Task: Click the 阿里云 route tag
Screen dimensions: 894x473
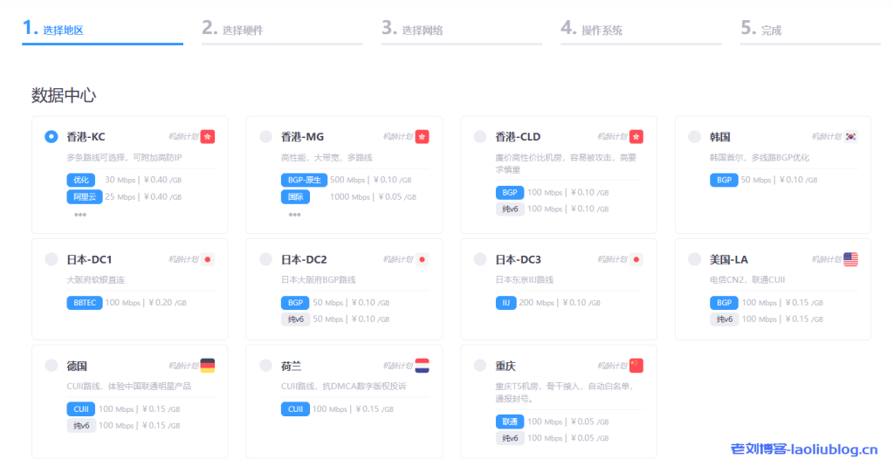Action: coord(79,196)
